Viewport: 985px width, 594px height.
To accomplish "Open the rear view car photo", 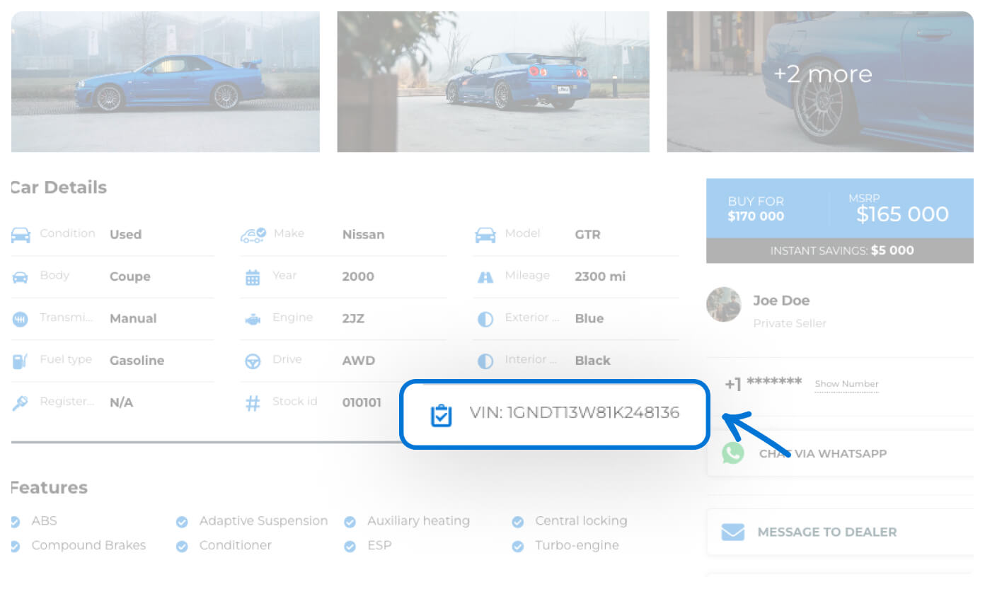I will coord(493,81).
